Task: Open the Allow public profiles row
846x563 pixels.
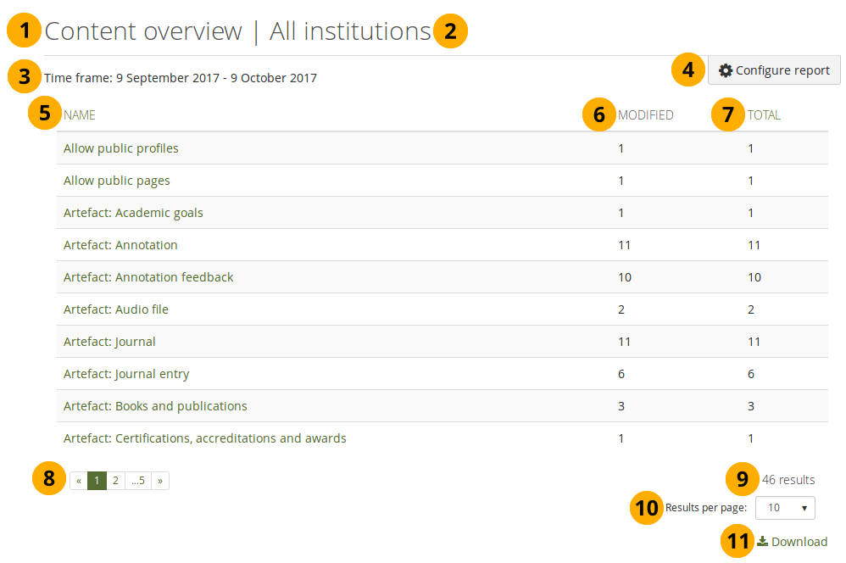Action: point(121,148)
